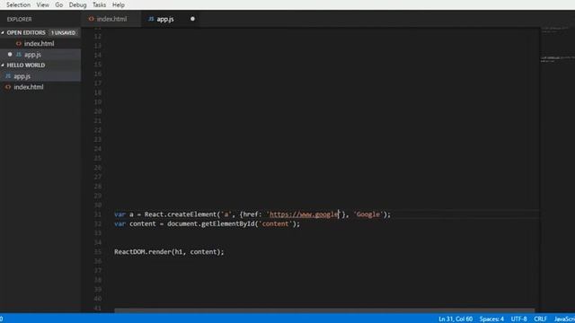Image resolution: width=575 pixels, height=323 pixels.
Task: Open the Go menu
Action: pyautogui.click(x=59, y=4)
